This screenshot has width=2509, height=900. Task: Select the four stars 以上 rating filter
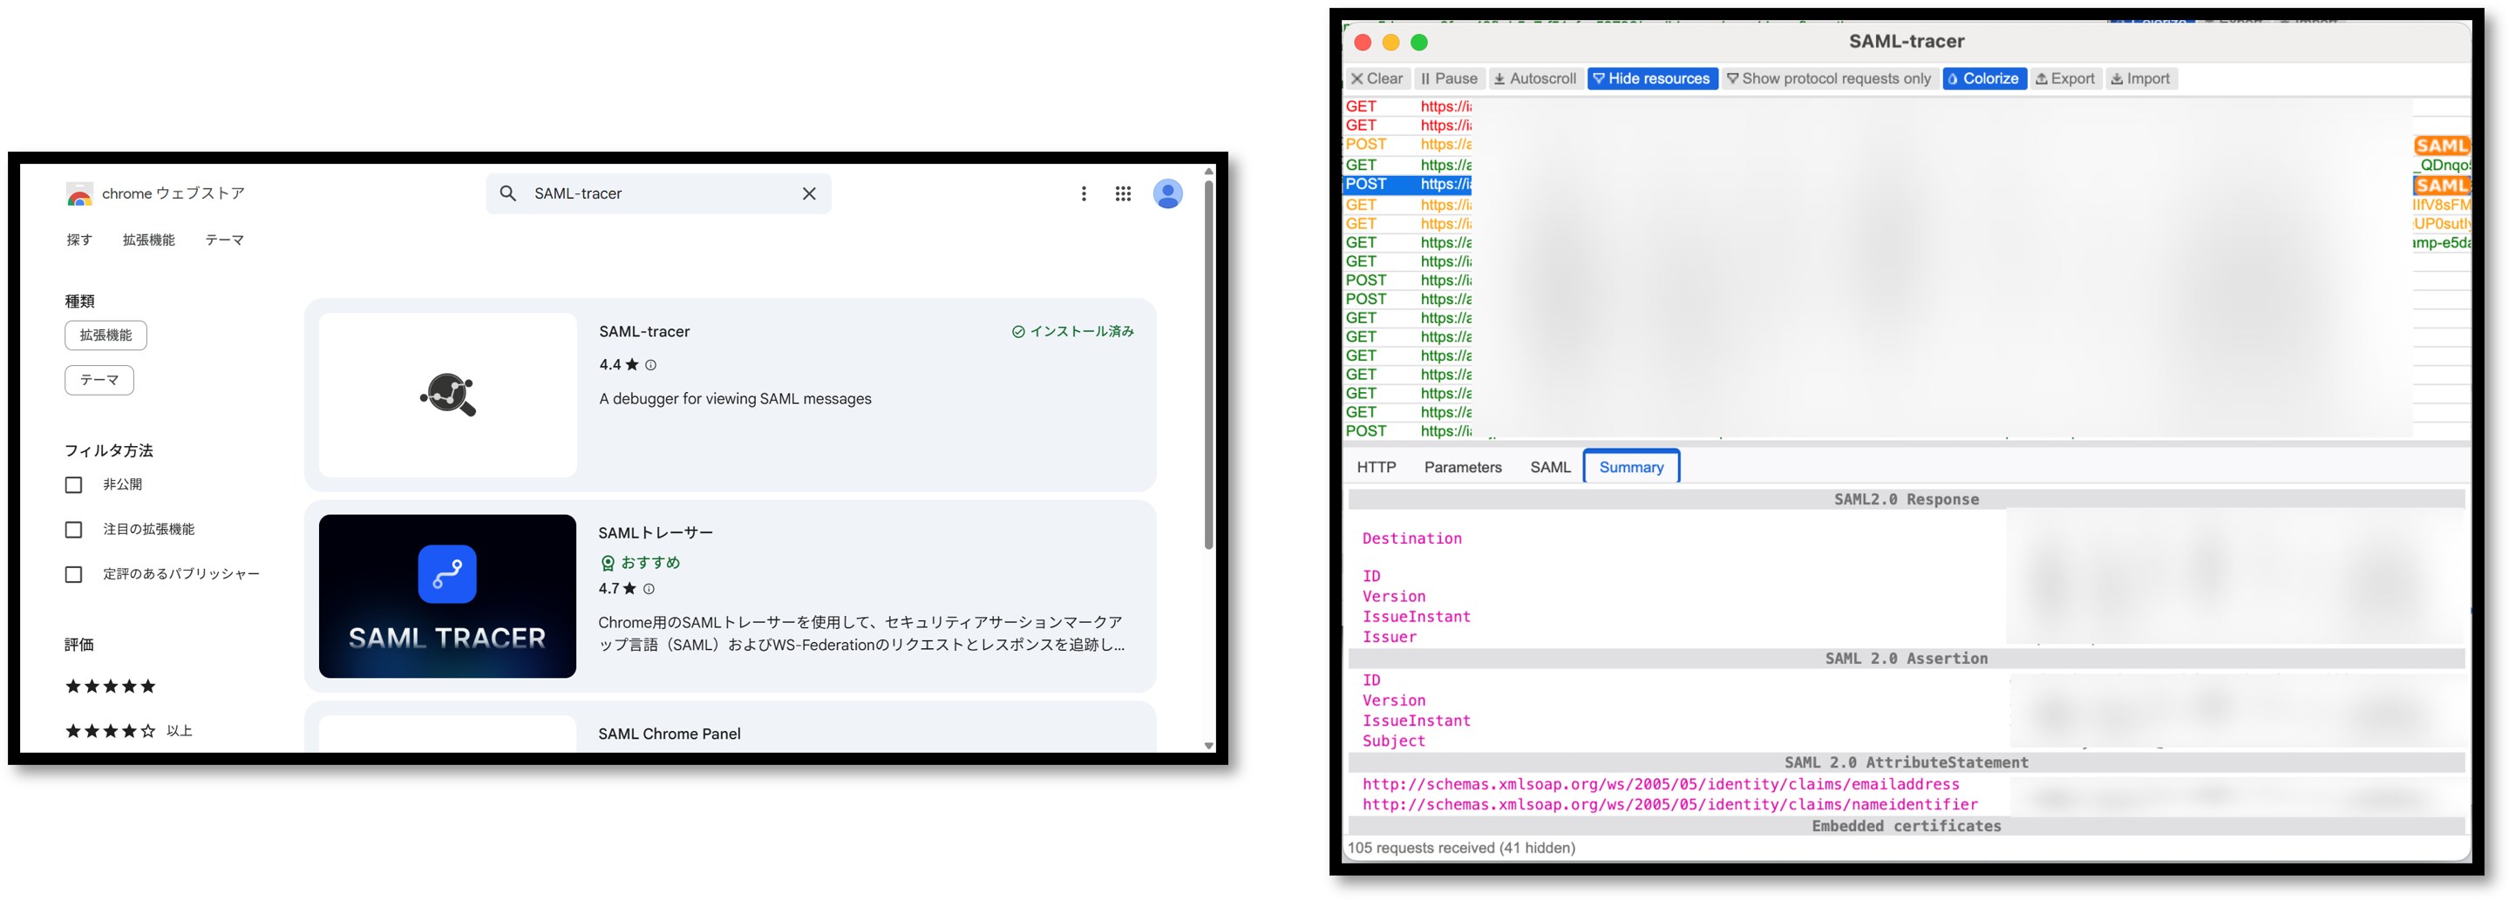(x=128, y=731)
